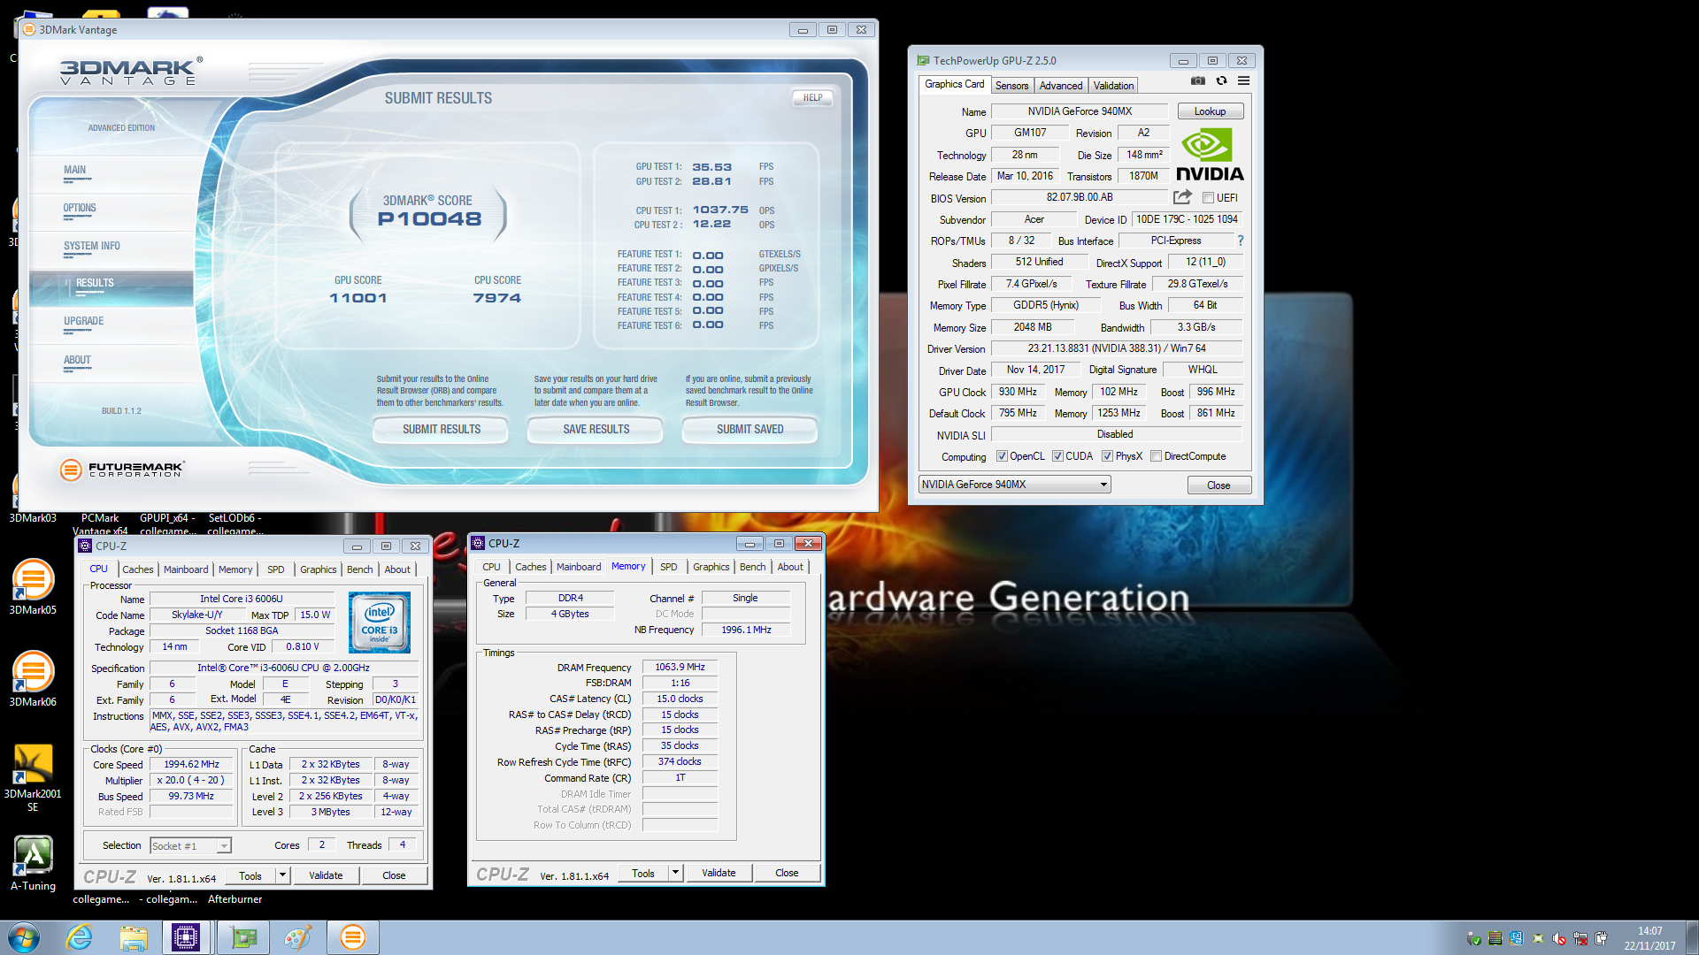Viewport: 1699px width, 955px height.
Task: Open GPU-Z hamburger settings menu
Action: tap(1243, 80)
